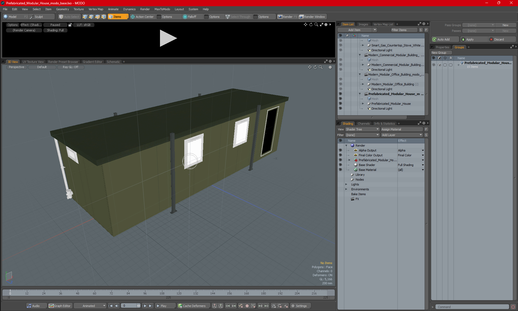Click the Render button in toolbar
This screenshot has height=311, width=518.
click(288, 16)
